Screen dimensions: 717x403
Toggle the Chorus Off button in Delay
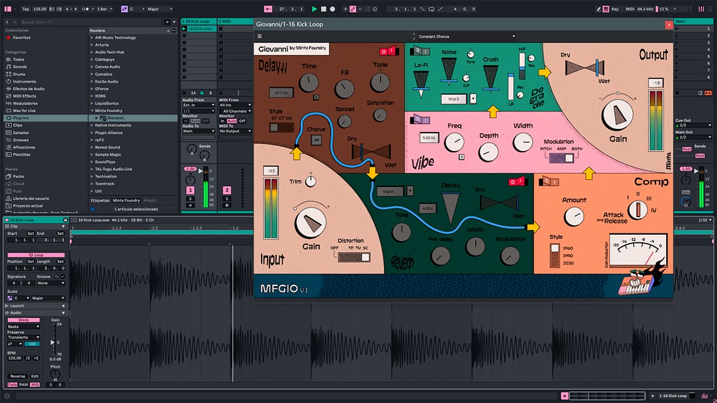pyautogui.click(x=317, y=140)
